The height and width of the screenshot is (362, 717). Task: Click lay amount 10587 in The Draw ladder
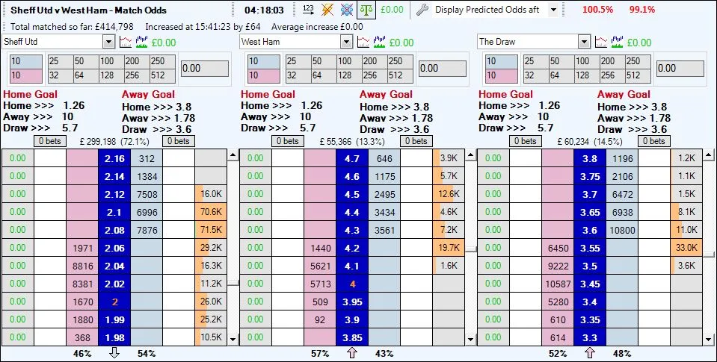(558, 284)
